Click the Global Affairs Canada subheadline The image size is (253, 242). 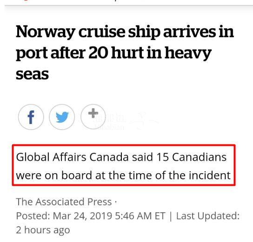(x=124, y=166)
